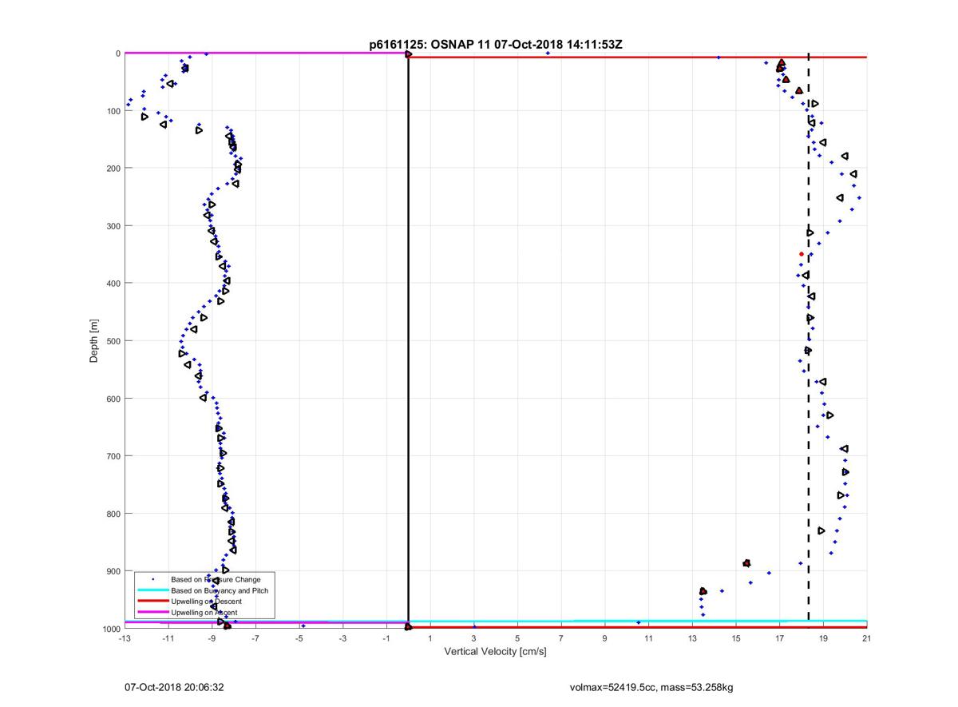Viewport: 958px width, 707px height.
Task: Click y-axis tick label "700"
Action: click(113, 456)
